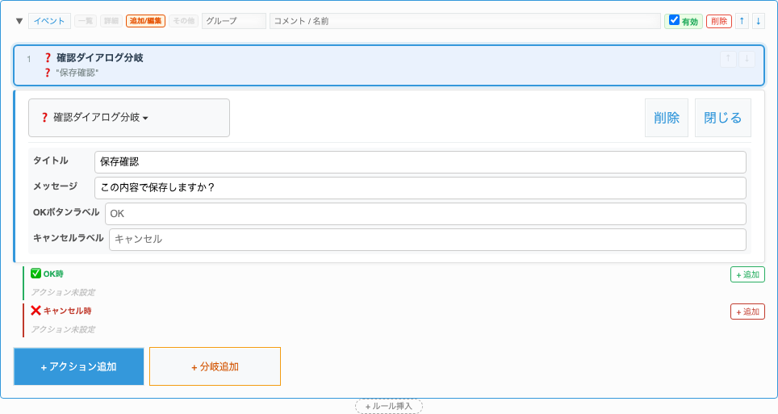Image resolution: width=778 pixels, height=414 pixels.
Task: Edit the タイトル field containing 保存確認
Action: tap(420, 162)
